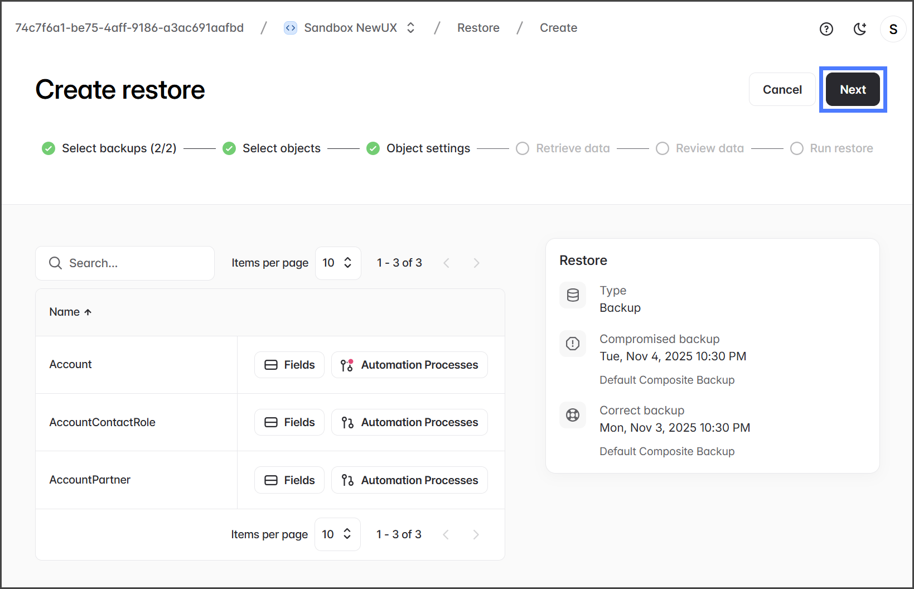Image resolution: width=914 pixels, height=589 pixels.
Task: Open the help question mark icon
Action: 826,29
